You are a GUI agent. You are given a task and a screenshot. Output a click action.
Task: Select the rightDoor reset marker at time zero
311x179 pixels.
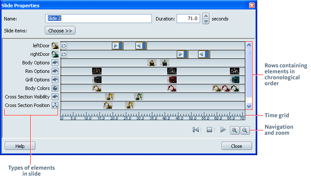(64, 54)
